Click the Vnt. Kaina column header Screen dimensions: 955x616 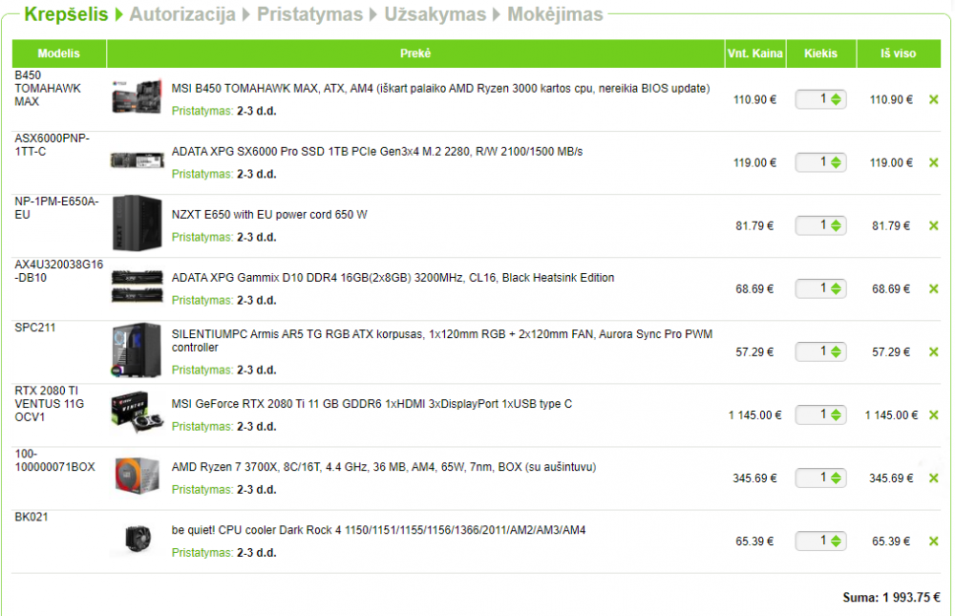[x=755, y=53]
